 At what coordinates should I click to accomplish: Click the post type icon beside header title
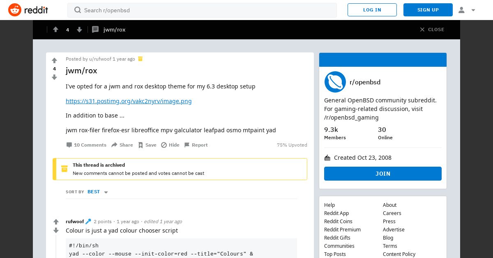(95, 29)
